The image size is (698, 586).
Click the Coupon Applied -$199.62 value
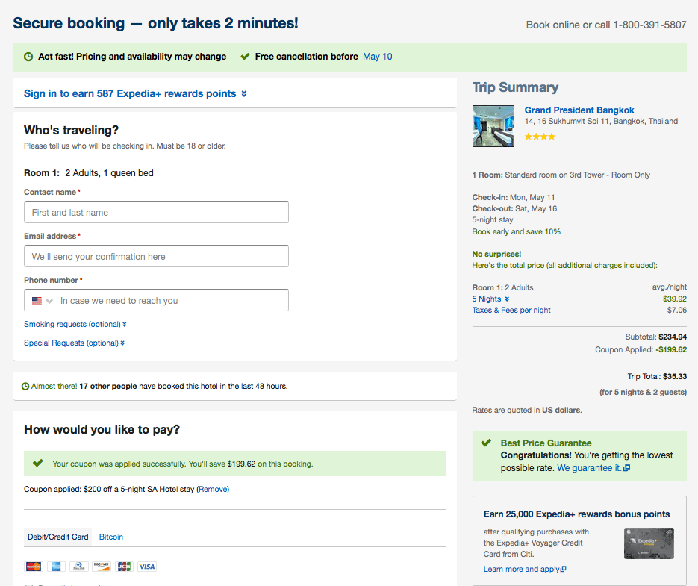click(x=671, y=349)
